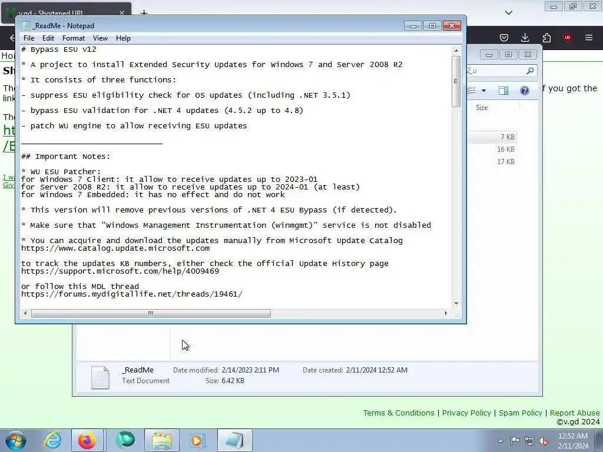603x452 pixels.
Task: Click the Firefox list all tabs chevron
Action: point(509,13)
